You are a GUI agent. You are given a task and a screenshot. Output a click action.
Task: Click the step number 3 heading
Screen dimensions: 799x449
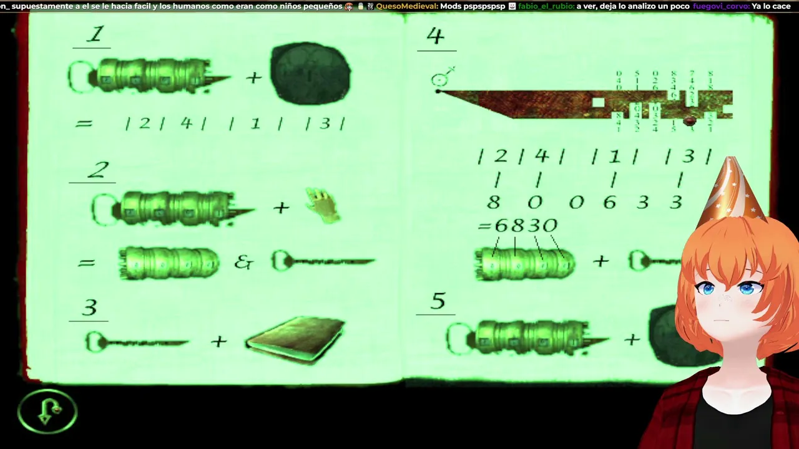tap(91, 307)
